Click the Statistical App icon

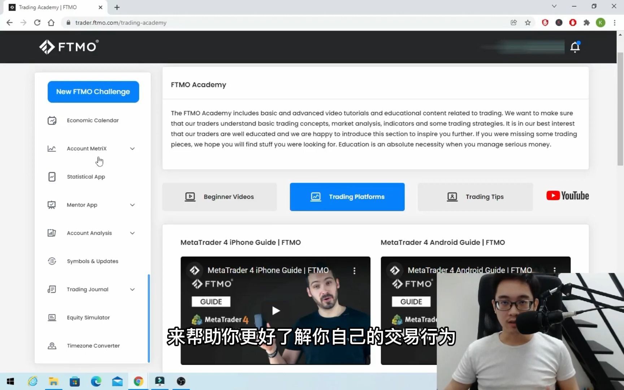point(52,177)
